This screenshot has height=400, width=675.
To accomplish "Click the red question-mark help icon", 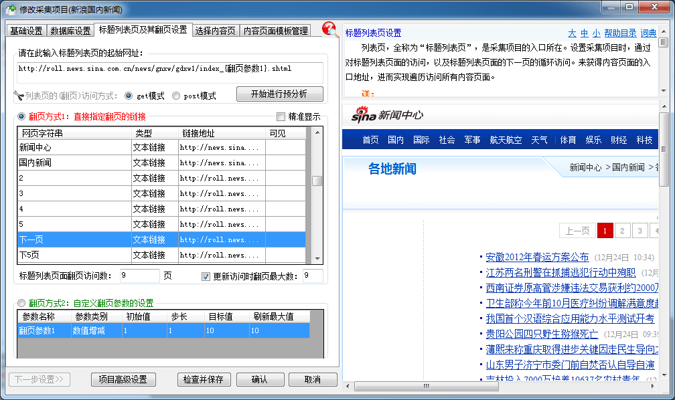I will point(330,29).
